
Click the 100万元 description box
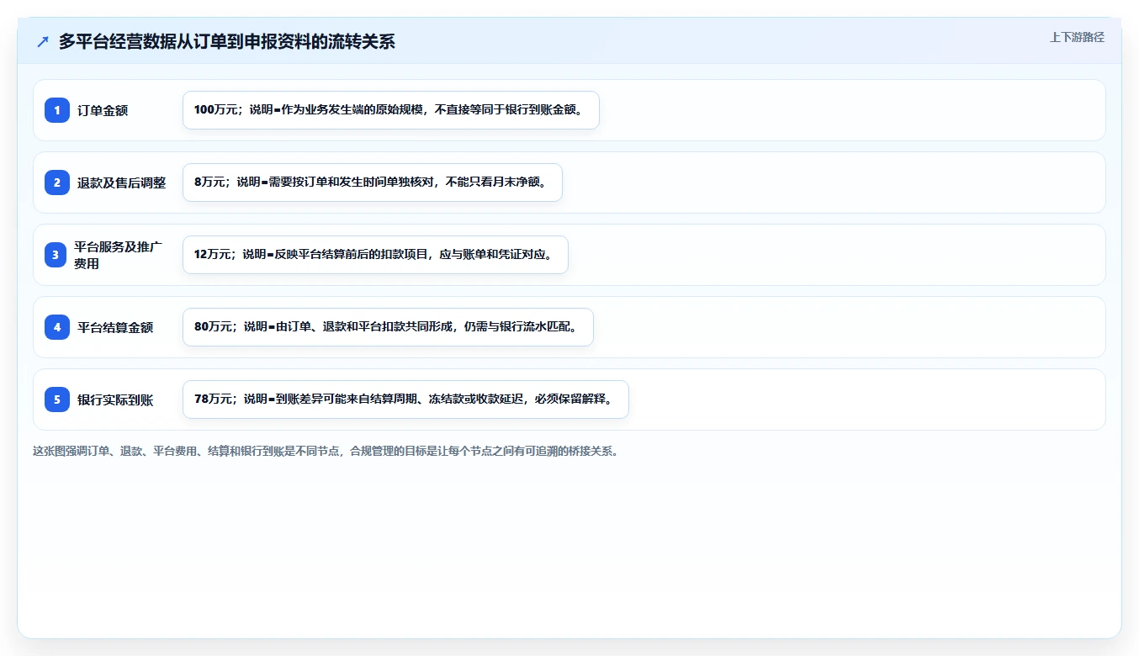tap(391, 110)
